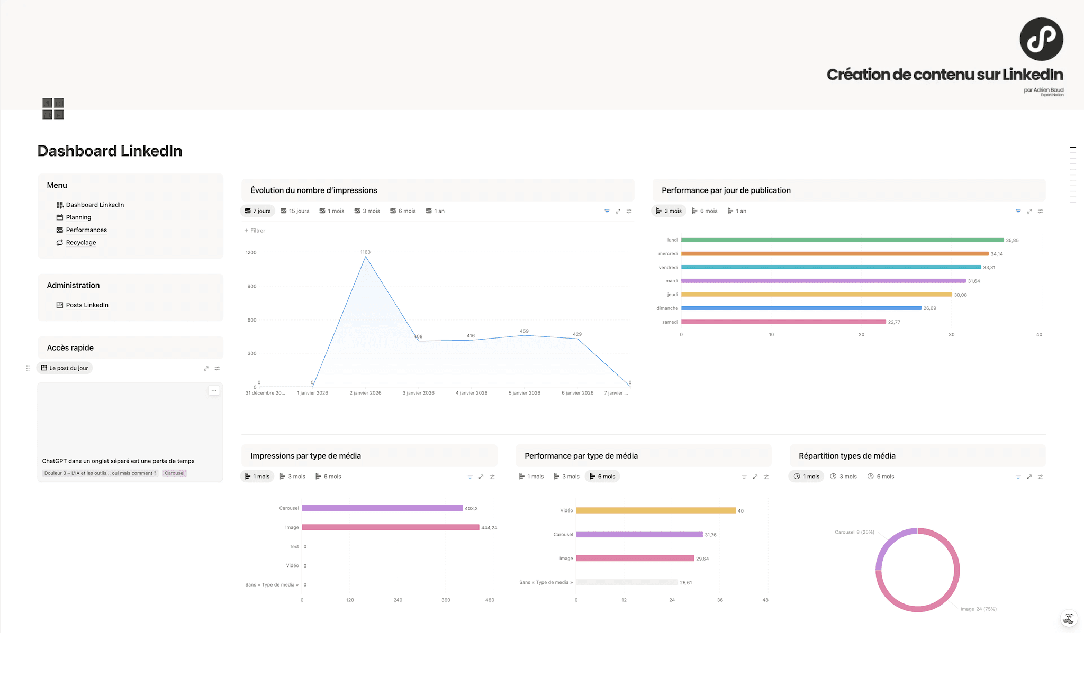Switch Performance par jour to "6 mois" tab

tap(704, 211)
